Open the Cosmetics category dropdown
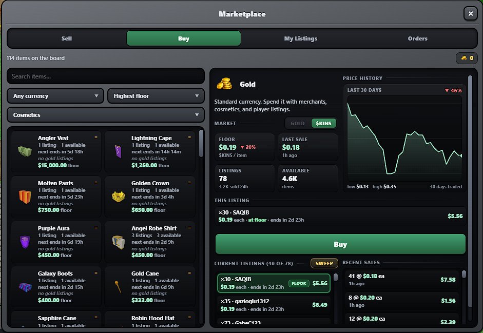483x333 pixels. [x=106, y=115]
